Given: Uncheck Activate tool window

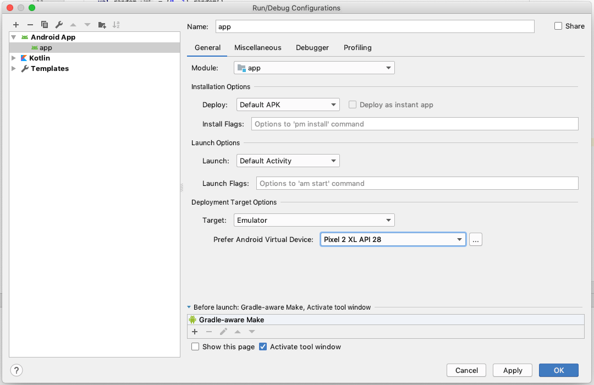Looking at the screenshot, I should [x=263, y=346].
